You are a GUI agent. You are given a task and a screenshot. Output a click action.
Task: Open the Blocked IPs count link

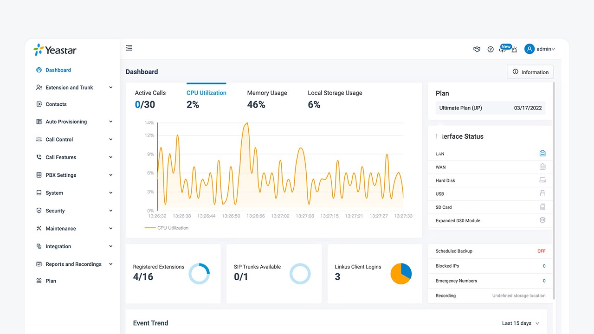coord(544,266)
